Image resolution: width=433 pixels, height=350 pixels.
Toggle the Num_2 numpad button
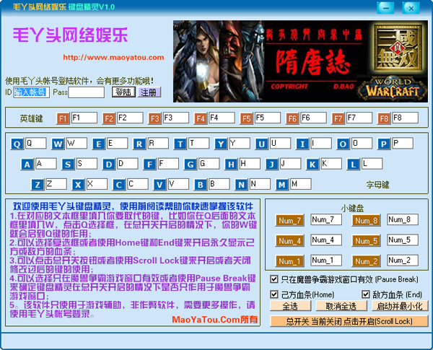coord(366,261)
